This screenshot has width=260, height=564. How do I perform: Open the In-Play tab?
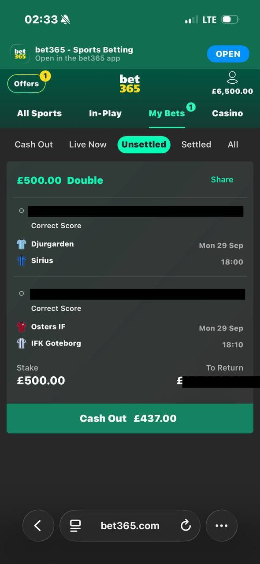pyautogui.click(x=105, y=113)
